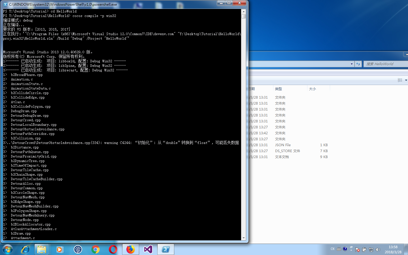Sort Explorer files by the 类型 column
This screenshot has height=255, width=408.
coord(290,89)
